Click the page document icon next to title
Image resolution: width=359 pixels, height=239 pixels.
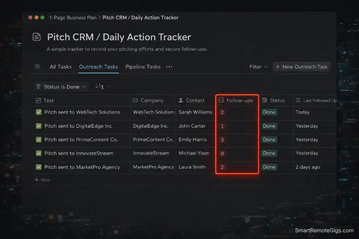point(36,36)
